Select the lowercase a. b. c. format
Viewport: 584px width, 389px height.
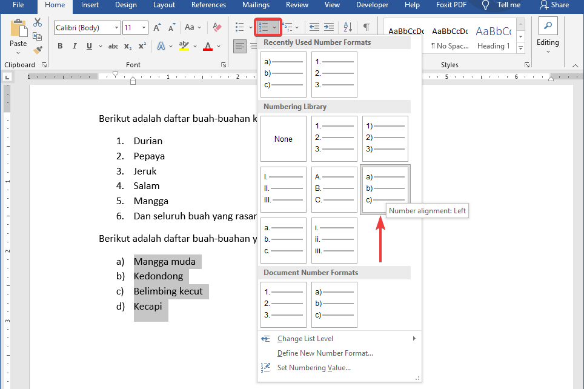[284, 241]
